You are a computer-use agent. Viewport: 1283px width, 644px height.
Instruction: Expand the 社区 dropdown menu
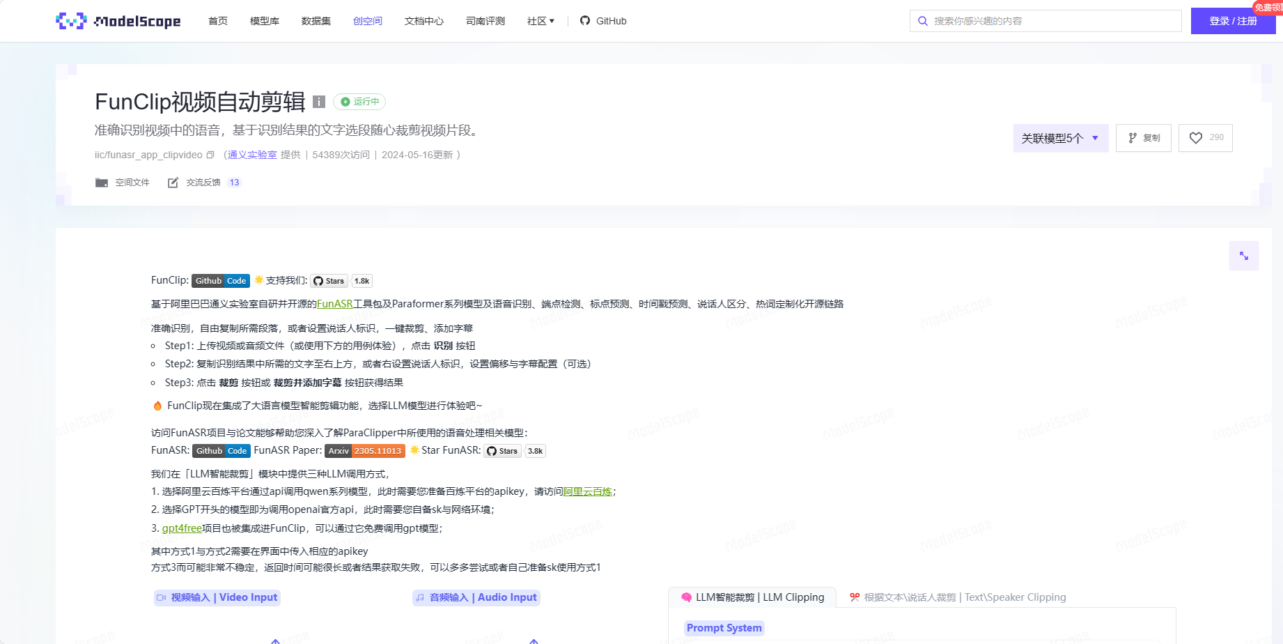pyautogui.click(x=541, y=21)
